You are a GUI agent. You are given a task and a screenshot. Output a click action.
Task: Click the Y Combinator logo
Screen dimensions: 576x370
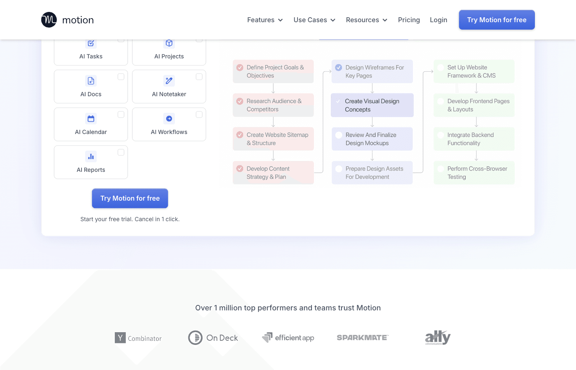[138, 338]
